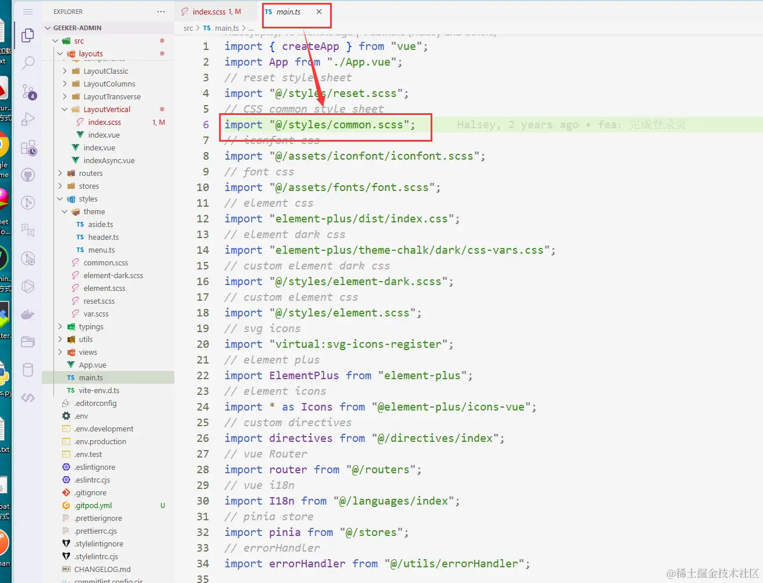Image resolution: width=763 pixels, height=583 pixels.
Task: Open .env.development file
Action: pos(104,429)
